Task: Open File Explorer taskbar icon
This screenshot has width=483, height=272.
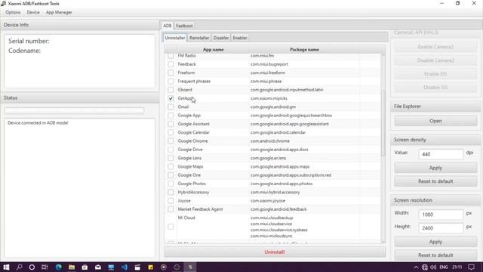Action: (72, 267)
